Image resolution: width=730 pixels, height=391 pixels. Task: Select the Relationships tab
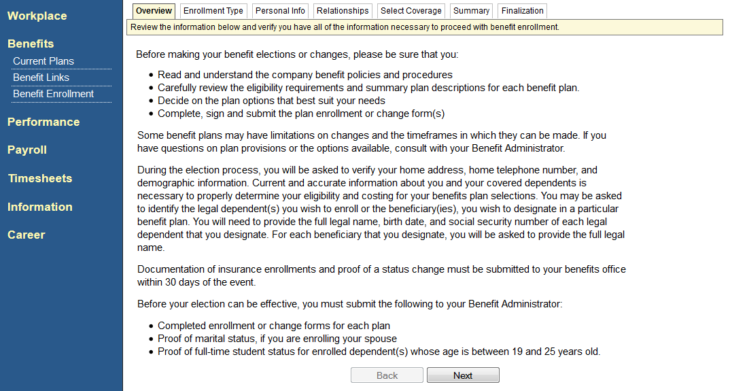(343, 11)
